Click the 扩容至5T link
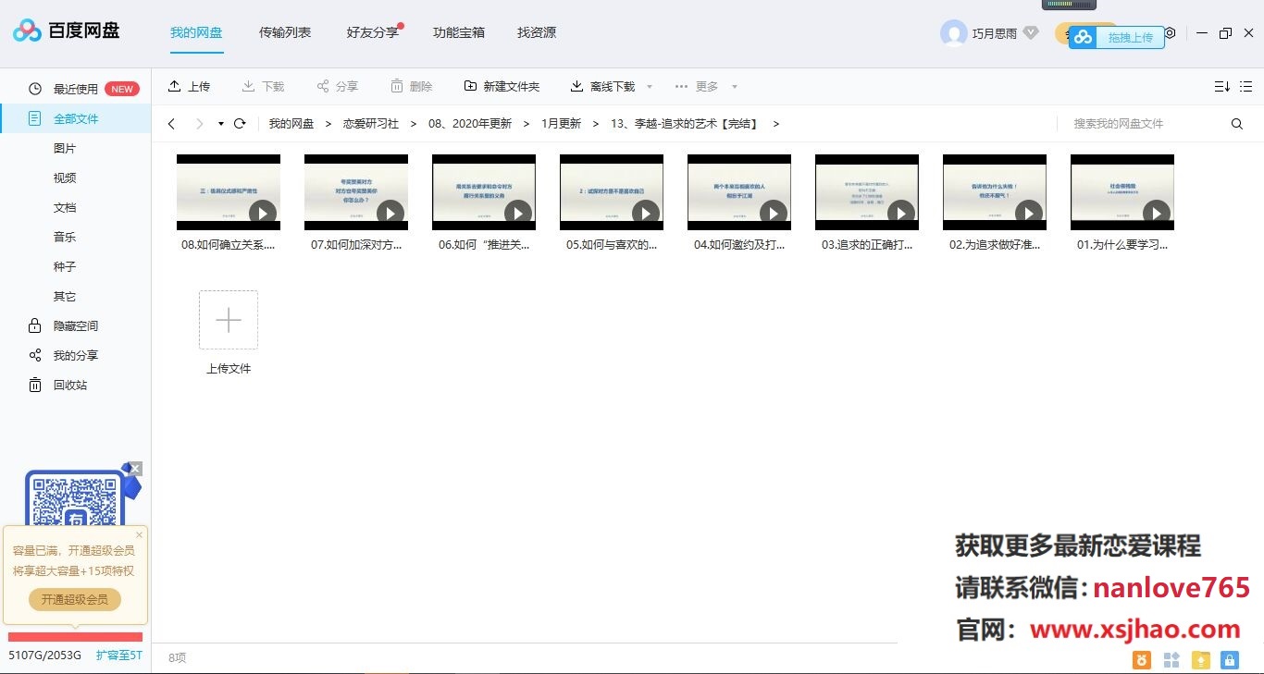This screenshot has width=1264, height=674. point(118,655)
